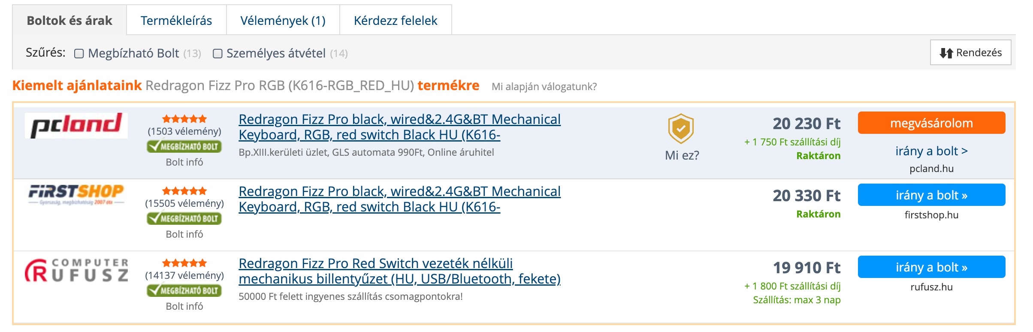This screenshot has width=1033, height=332.
Task: Open the Rendezés sorting dropdown
Action: point(970,53)
